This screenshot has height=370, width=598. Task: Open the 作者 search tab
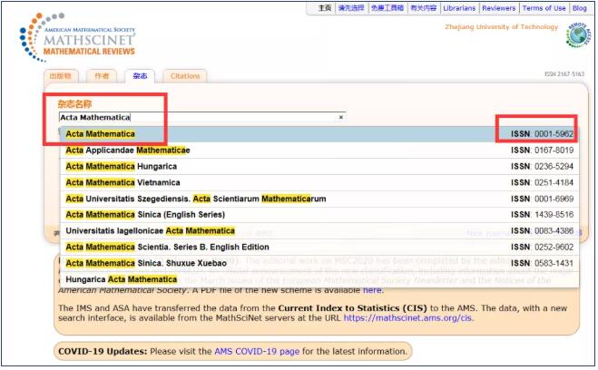pyautogui.click(x=102, y=76)
